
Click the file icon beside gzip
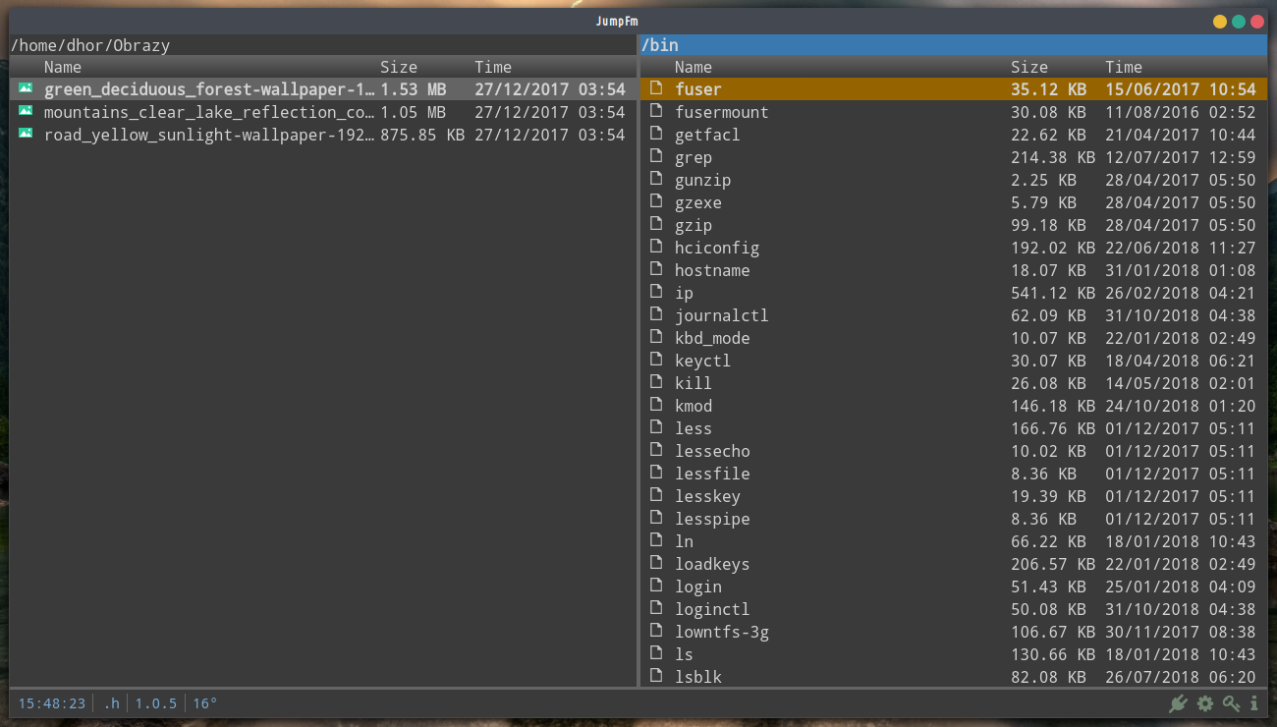tap(656, 224)
